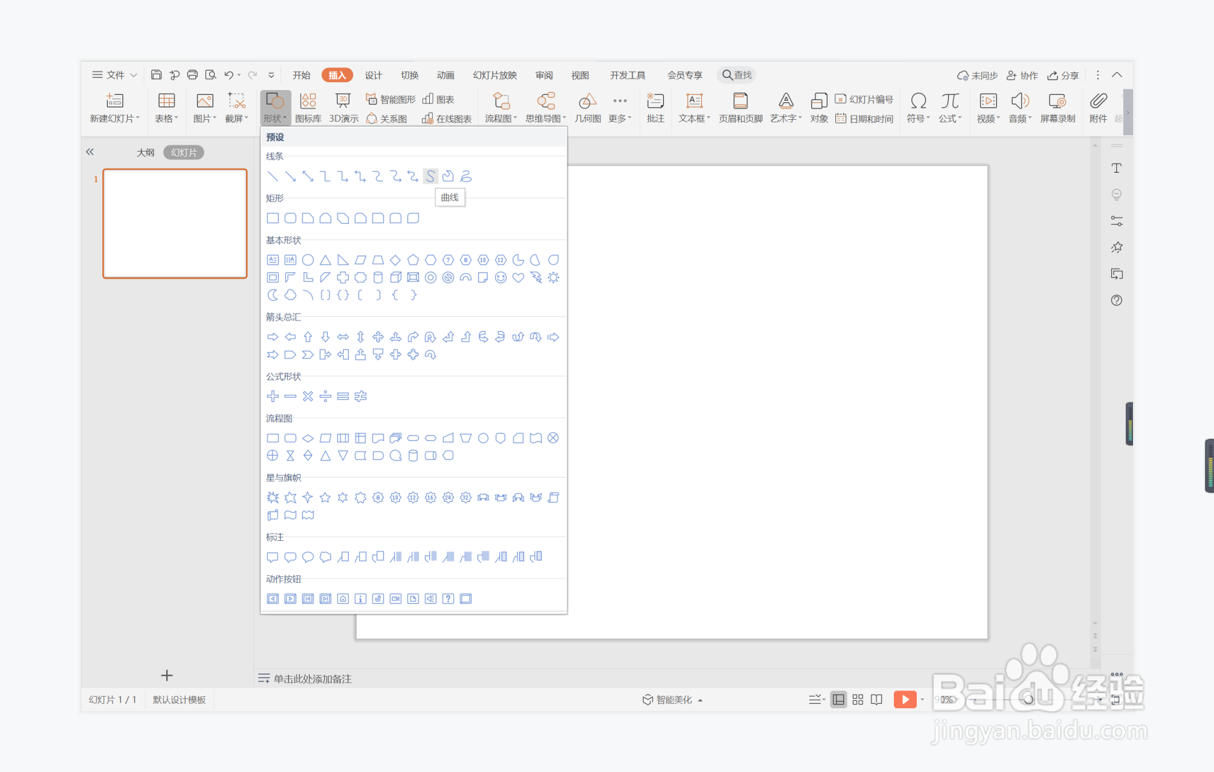Viewport: 1214px width, 772px height.
Task: Open the 文件 menu dropdown
Action: [x=115, y=75]
